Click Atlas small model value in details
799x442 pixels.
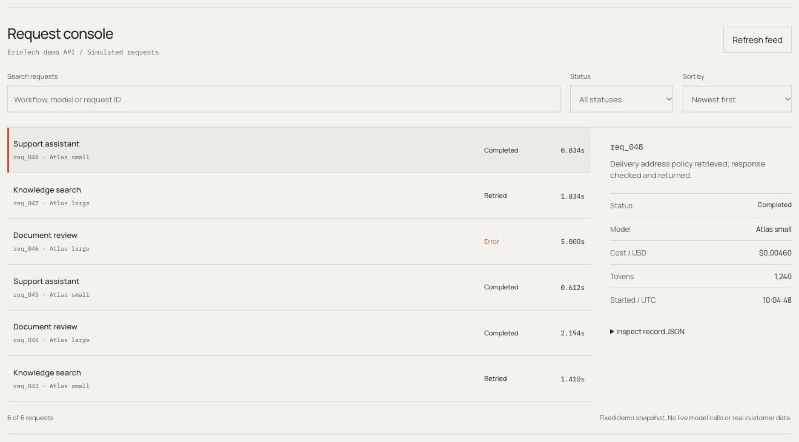(x=774, y=229)
